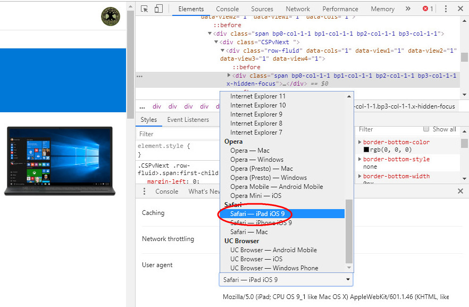Screen dimensions: 469x307
Task: Click the black border-bottom-color swatch
Action: click(x=366, y=150)
